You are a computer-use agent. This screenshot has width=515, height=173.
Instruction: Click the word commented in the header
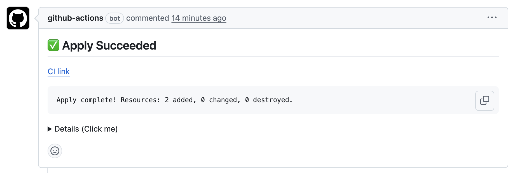pyautogui.click(x=148, y=18)
